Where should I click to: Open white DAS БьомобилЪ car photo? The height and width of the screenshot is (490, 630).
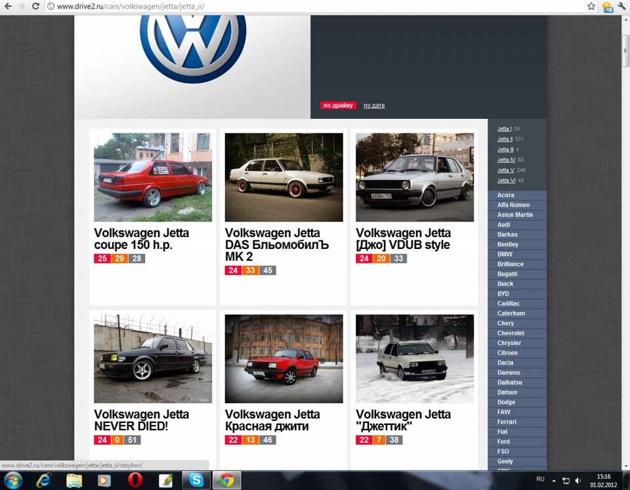tap(283, 177)
